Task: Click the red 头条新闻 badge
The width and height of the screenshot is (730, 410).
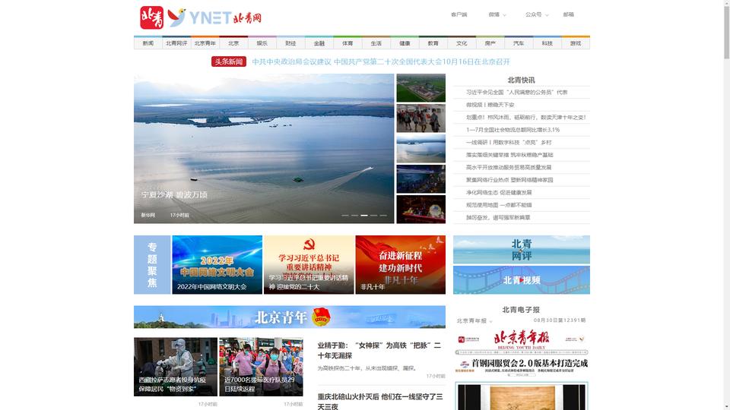Action: pyautogui.click(x=229, y=61)
